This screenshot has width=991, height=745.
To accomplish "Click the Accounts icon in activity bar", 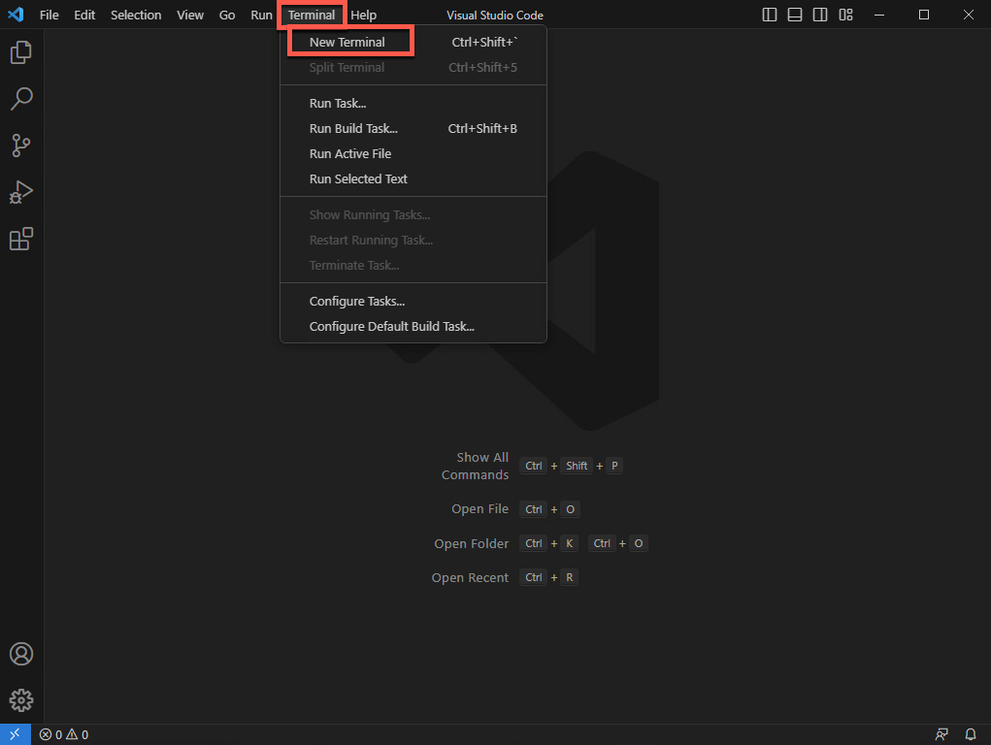I will point(21,654).
